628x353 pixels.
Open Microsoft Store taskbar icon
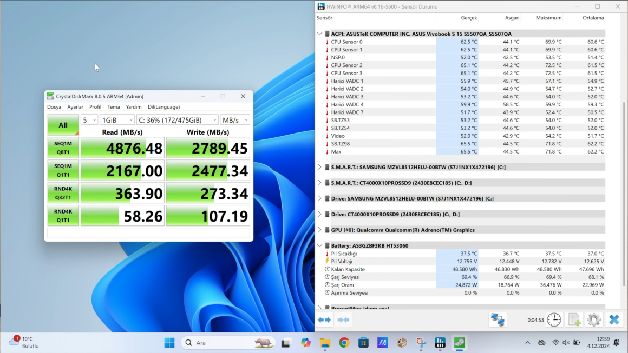pos(363,343)
